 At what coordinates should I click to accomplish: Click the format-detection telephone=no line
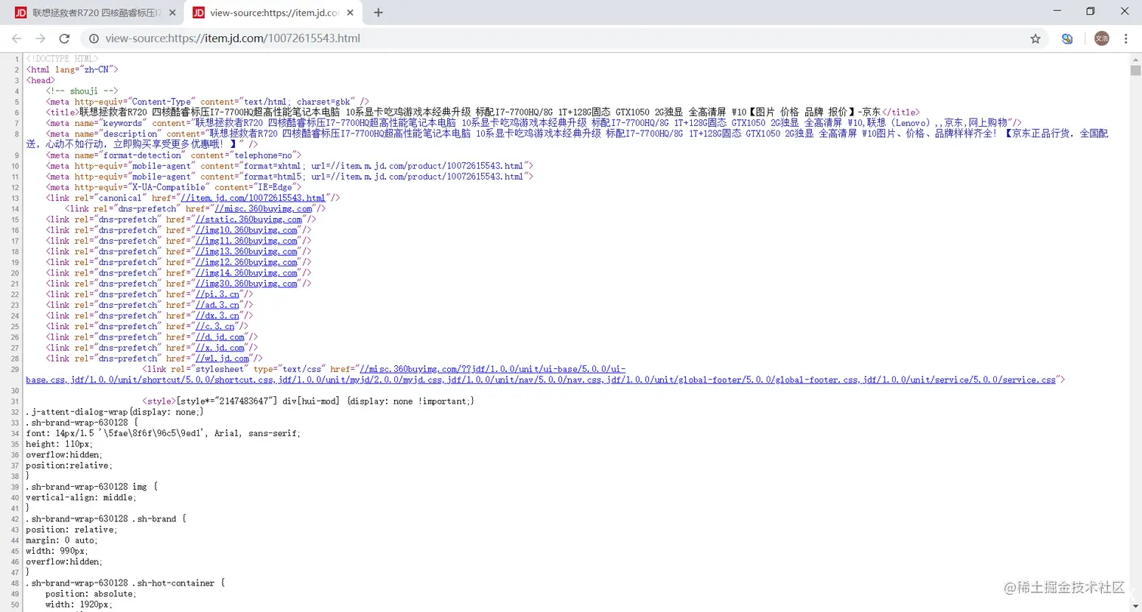coord(173,155)
